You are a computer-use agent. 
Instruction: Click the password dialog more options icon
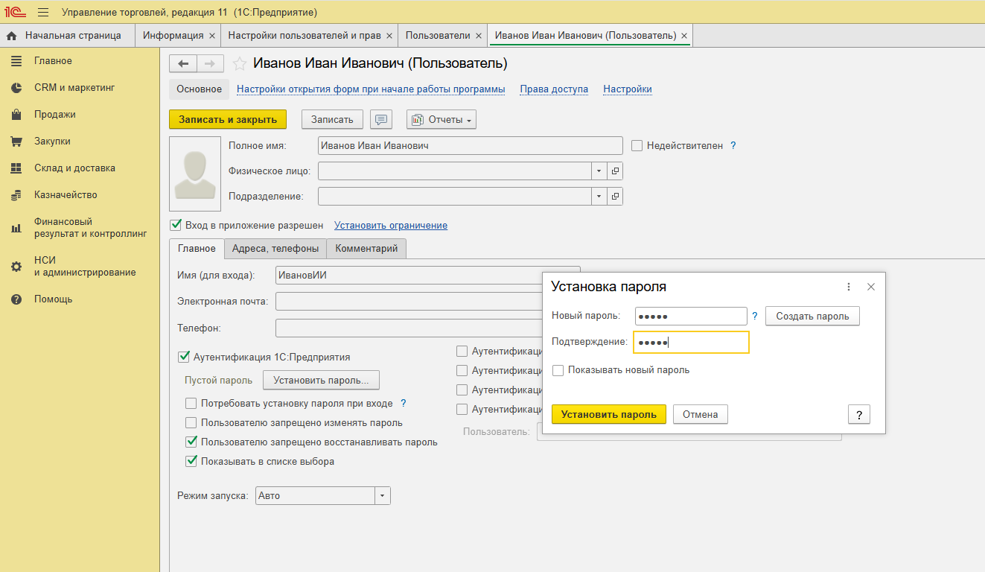click(x=849, y=287)
